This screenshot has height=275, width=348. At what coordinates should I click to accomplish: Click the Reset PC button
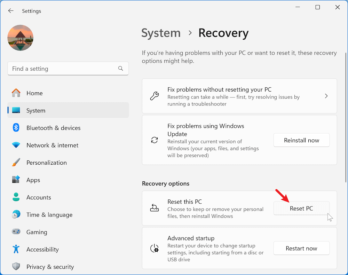[x=301, y=208]
